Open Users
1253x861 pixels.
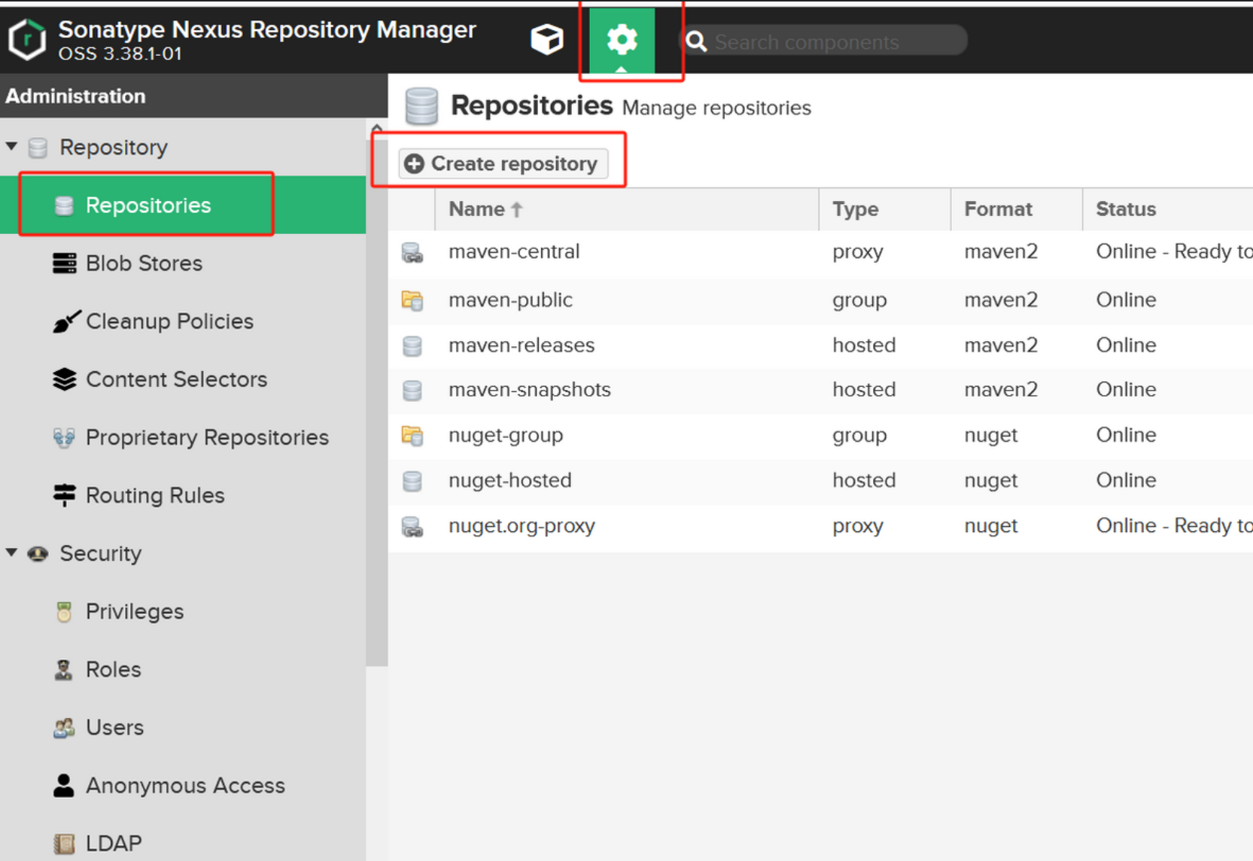click(114, 728)
